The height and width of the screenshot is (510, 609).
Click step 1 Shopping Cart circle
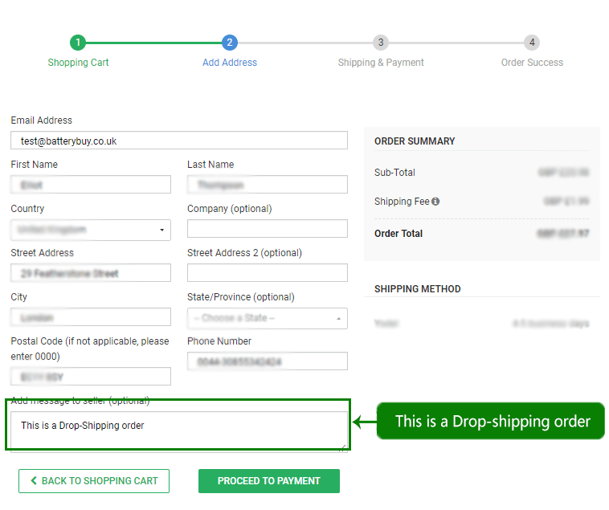tap(78, 43)
